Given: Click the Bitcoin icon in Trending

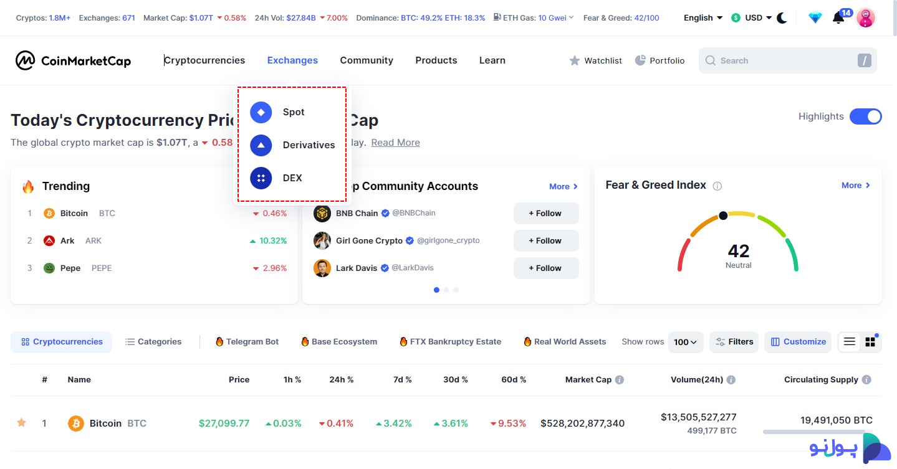Looking at the screenshot, I should 49,214.
